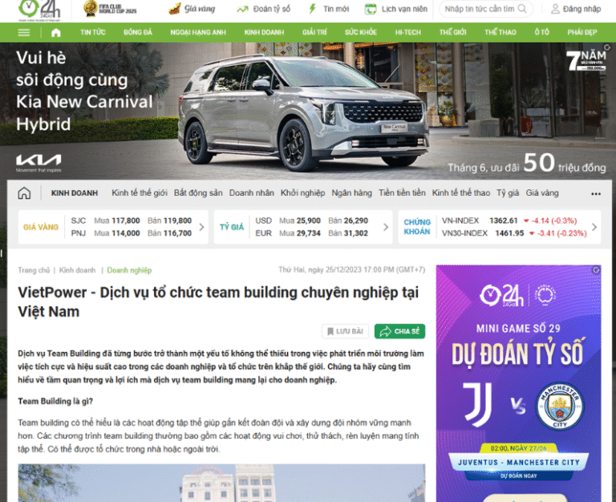Click Đăng nhập login button
This screenshot has height=502, width=616.
click(576, 9)
